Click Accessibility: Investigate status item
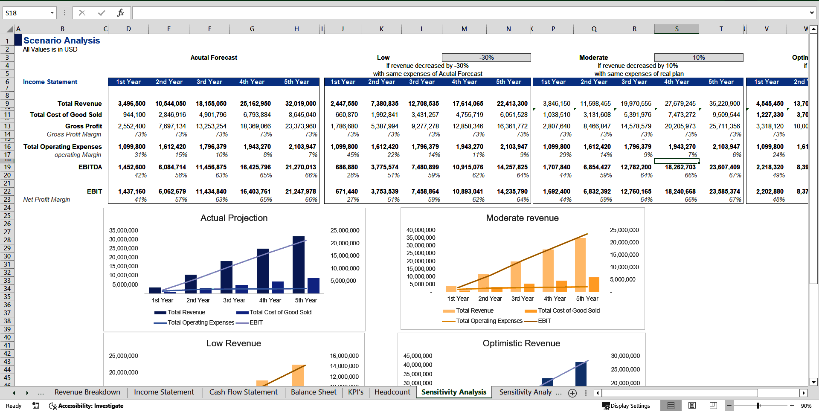 pyautogui.click(x=86, y=406)
